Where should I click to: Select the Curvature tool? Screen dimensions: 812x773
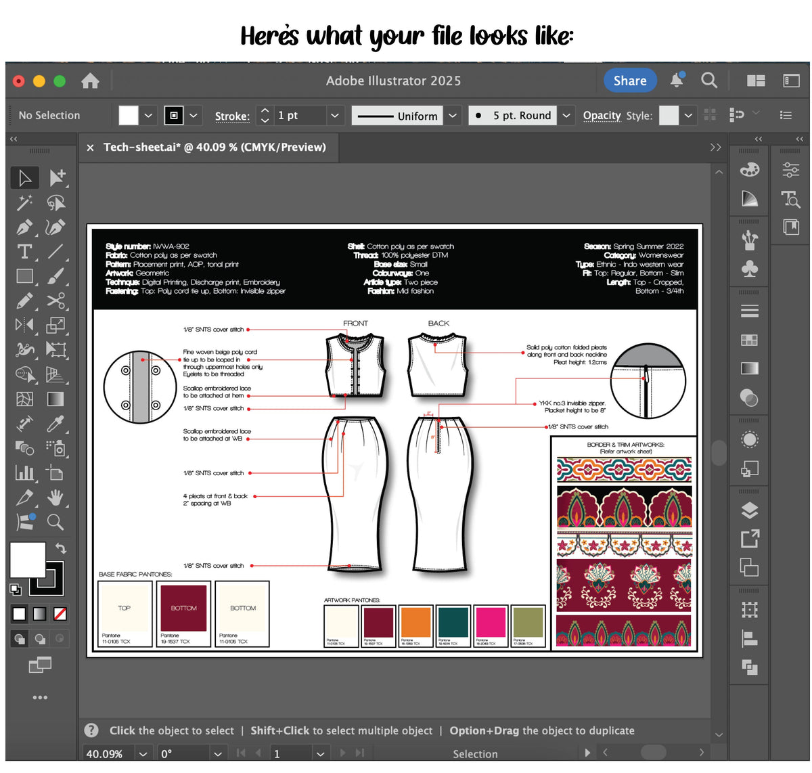pos(55,227)
